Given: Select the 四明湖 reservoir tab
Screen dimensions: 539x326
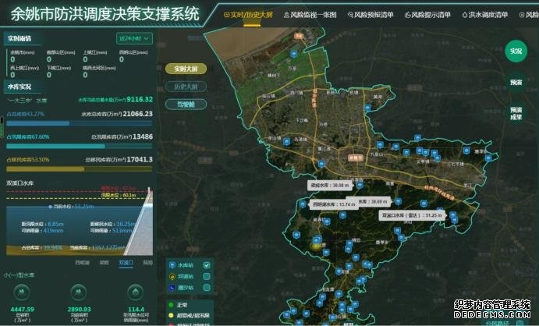Looking at the screenshot, I should (81, 263).
